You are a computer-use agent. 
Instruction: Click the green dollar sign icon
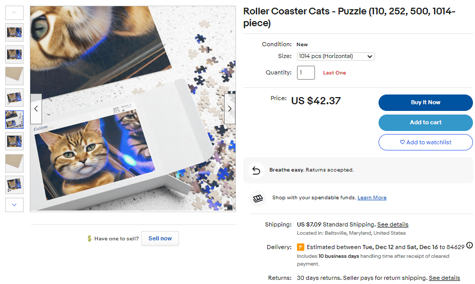(89, 239)
